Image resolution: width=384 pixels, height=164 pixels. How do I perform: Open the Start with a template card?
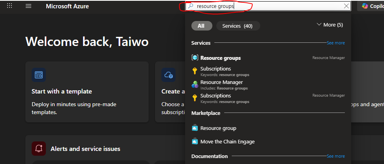click(87, 92)
